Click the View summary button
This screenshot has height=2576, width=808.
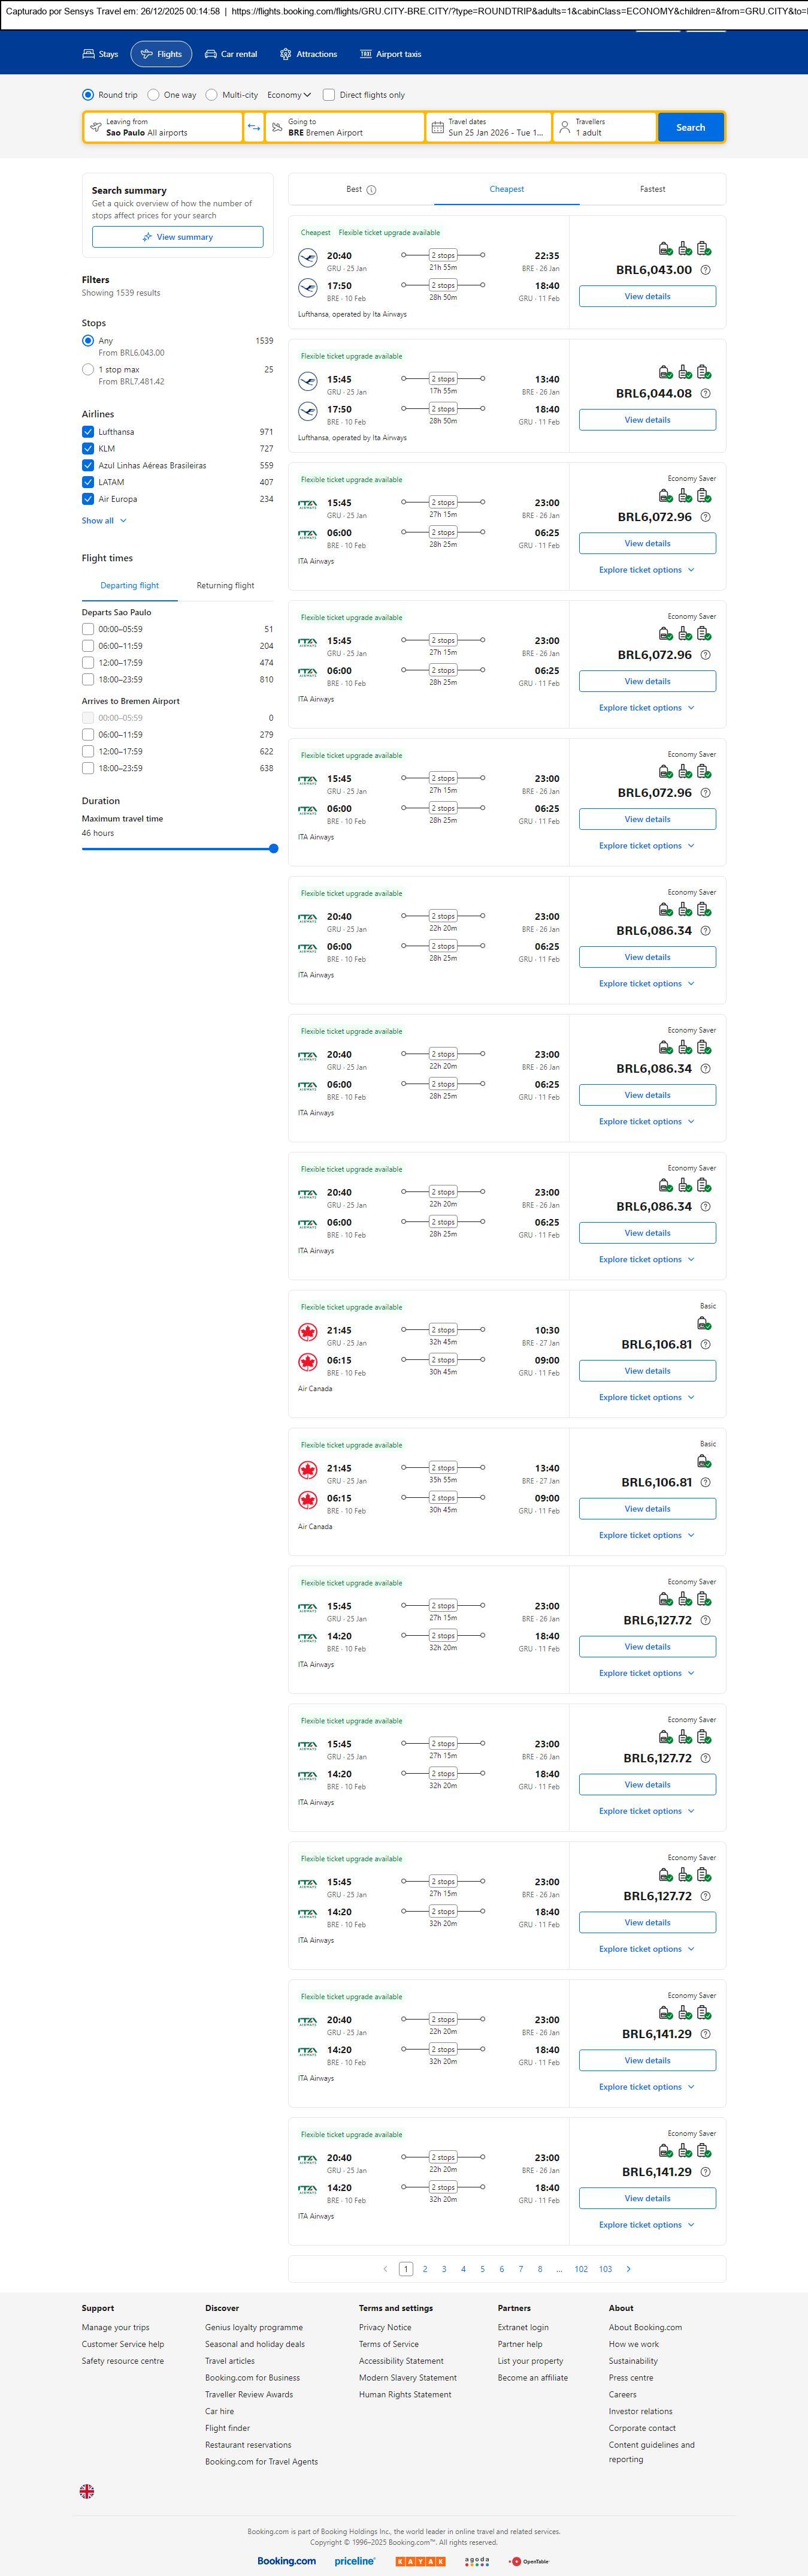pos(178,237)
